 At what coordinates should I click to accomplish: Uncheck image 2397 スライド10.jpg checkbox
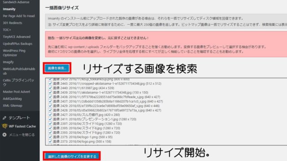pos(50,123)
